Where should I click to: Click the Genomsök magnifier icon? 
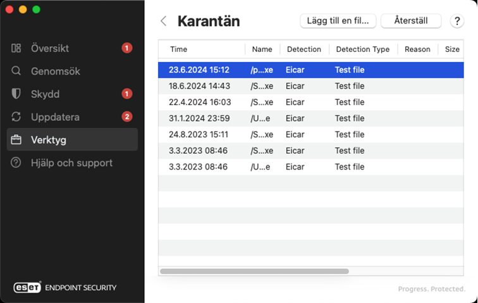[16, 71]
